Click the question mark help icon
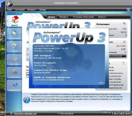 coord(27,100)
